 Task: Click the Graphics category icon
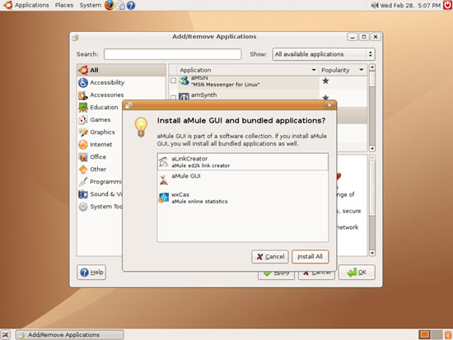click(x=83, y=133)
